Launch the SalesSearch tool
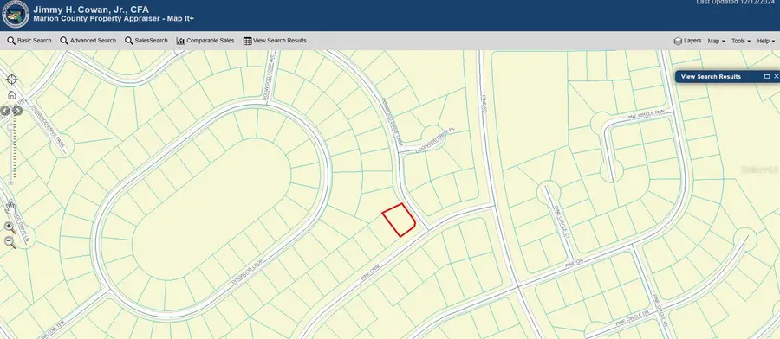Screen dimensions: 780x339 click(146, 41)
